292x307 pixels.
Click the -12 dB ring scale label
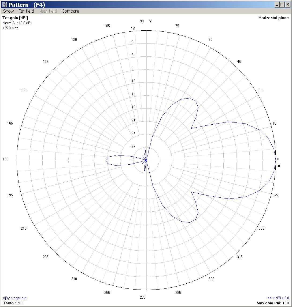pos(133,81)
